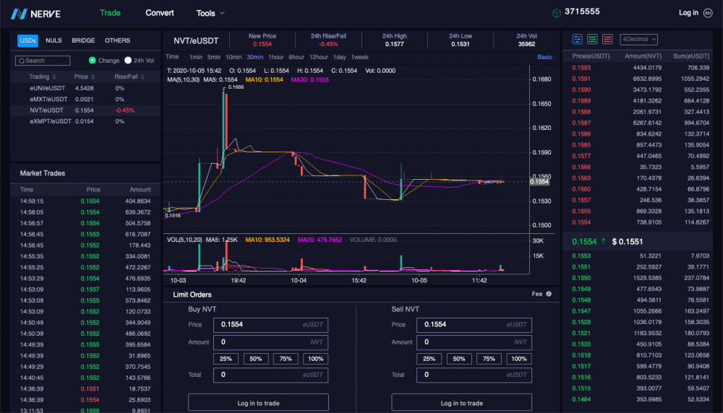Set sell amount to 25%
723x413 pixels.
tap(429, 359)
